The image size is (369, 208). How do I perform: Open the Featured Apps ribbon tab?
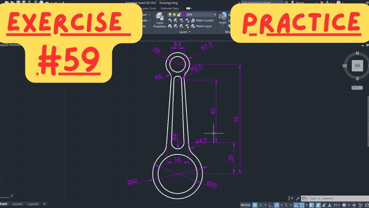click(x=170, y=8)
